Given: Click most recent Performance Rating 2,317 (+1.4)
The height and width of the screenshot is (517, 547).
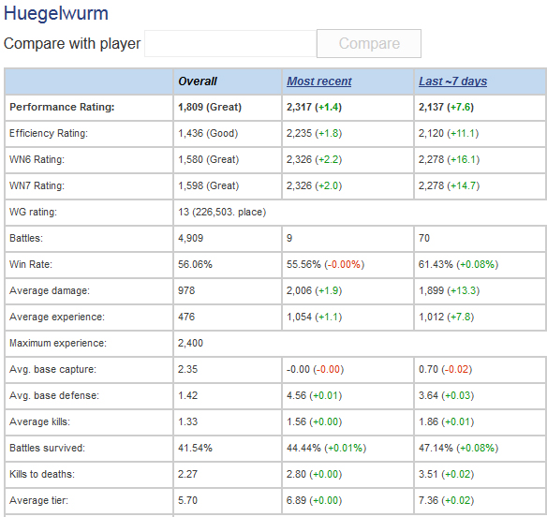Looking at the screenshot, I should (x=314, y=107).
